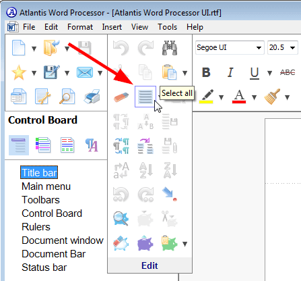Click the Save As floppy-with-pen icon
This screenshot has height=281, width=301.
click(52, 72)
